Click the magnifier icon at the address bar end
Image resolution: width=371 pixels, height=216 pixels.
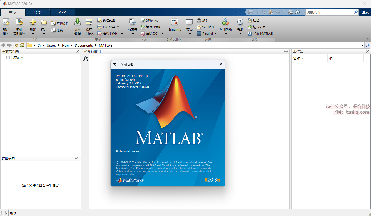point(367,45)
